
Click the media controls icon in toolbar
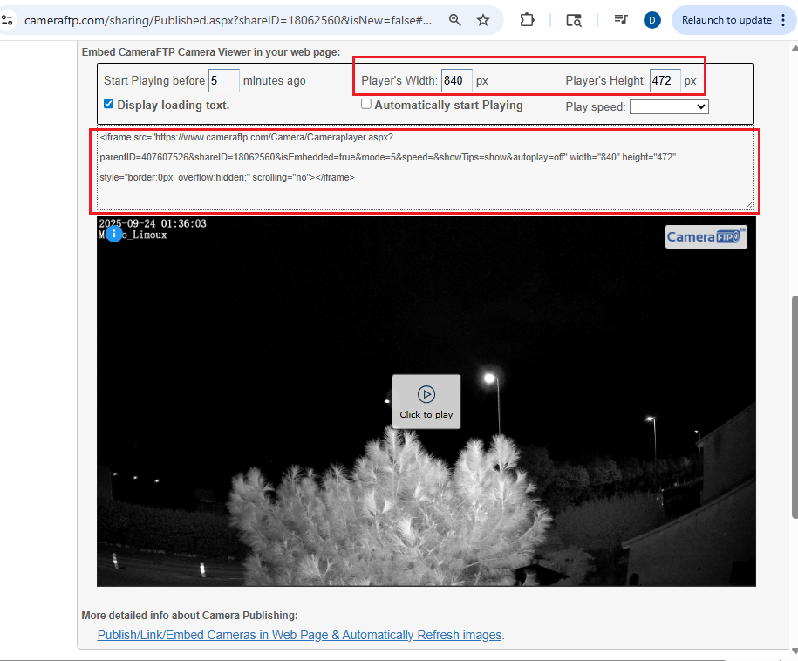pos(620,20)
